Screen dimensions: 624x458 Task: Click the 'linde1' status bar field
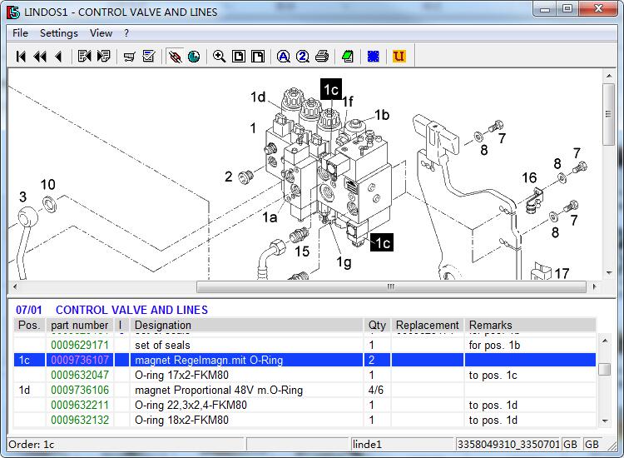(403, 444)
